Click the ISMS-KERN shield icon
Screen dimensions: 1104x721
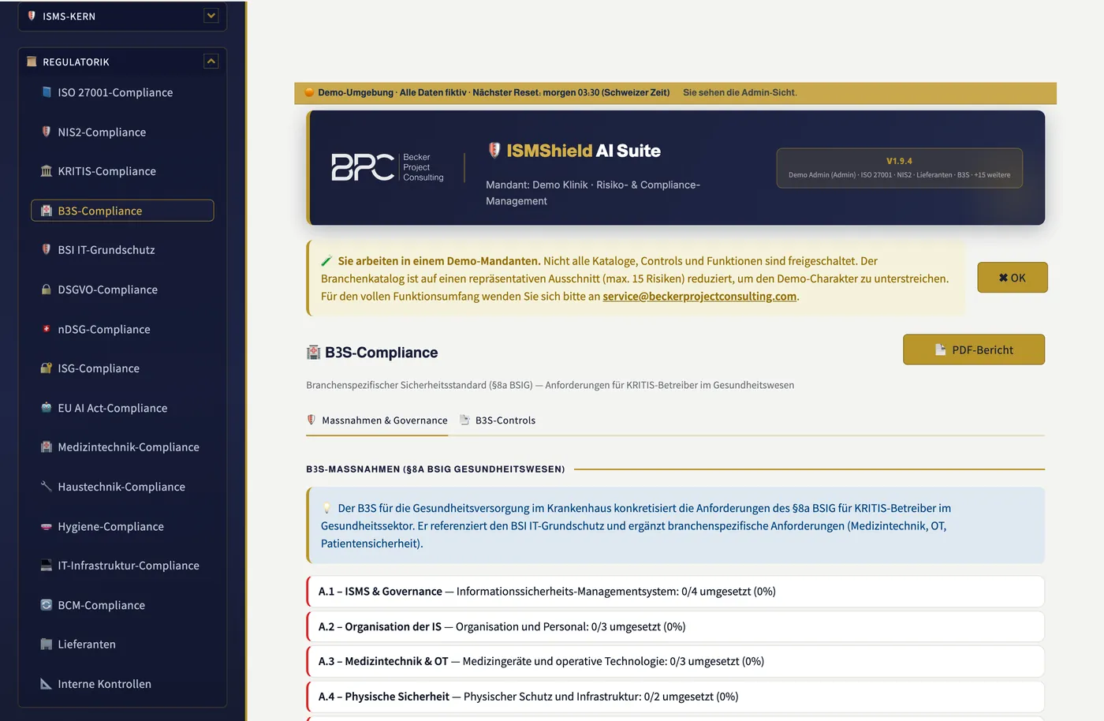32,16
